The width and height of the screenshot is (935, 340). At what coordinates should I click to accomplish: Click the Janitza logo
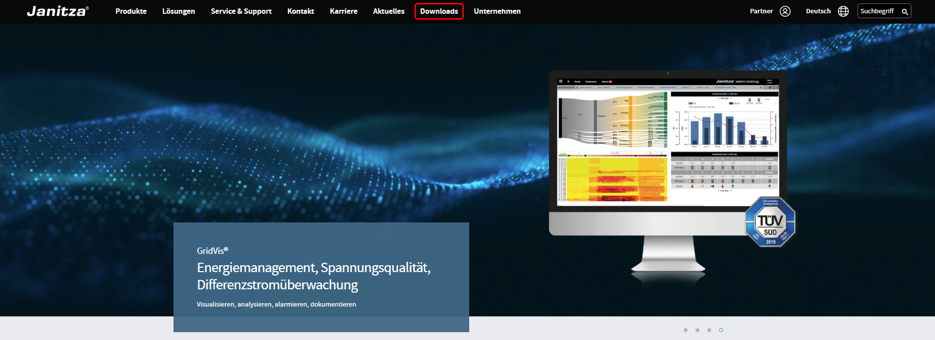point(58,11)
